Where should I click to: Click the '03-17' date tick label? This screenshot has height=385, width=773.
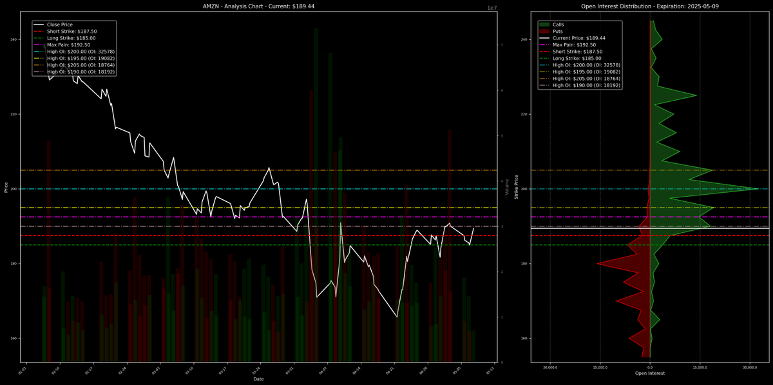[x=223, y=370]
